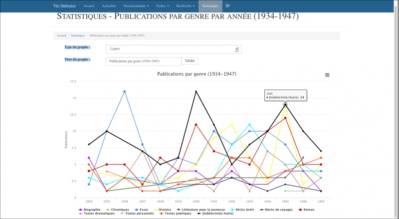Open the Type du graphe dropdown
399x219 pixels.
click(173, 49)
